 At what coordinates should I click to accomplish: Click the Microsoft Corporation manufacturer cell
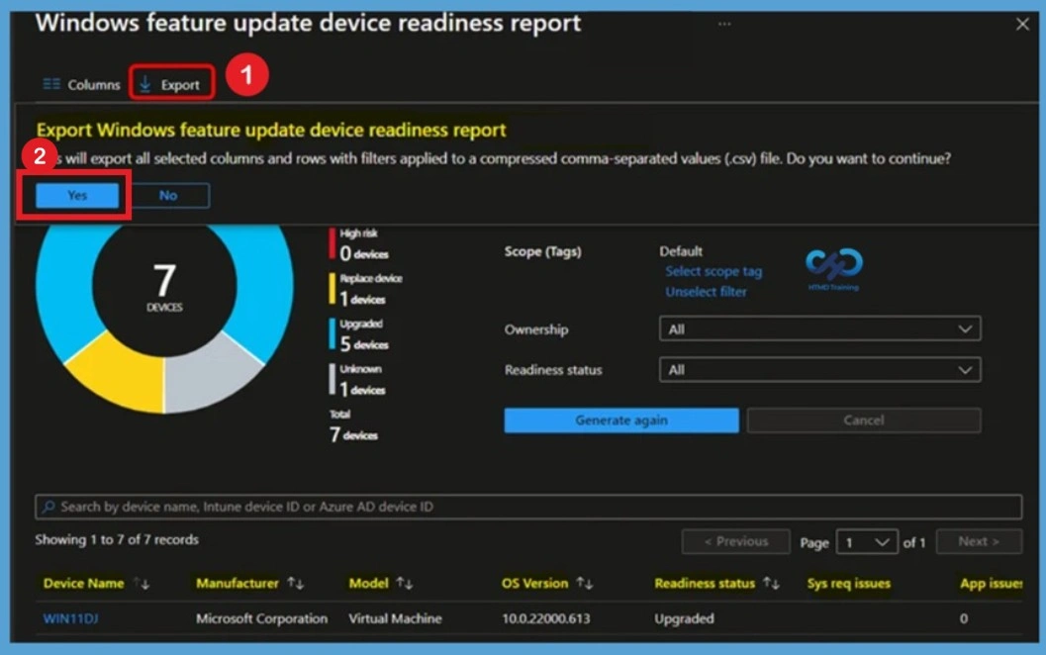pos(261,619)
